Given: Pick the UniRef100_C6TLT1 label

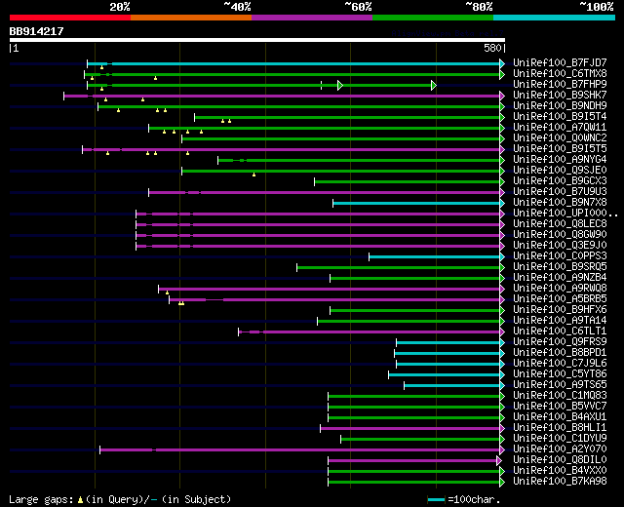Looking at the screenshot, I should point(560,331).
